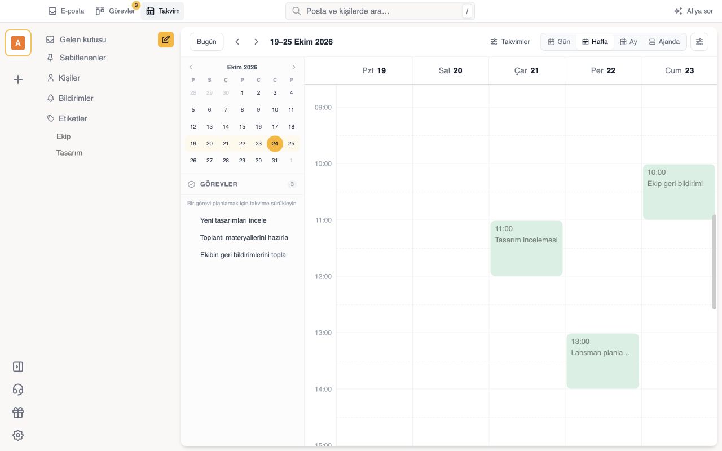Go to previous week chevron

(237, 42)
